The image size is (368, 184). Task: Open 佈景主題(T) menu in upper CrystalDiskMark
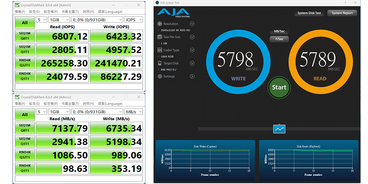tap(70, 12)
